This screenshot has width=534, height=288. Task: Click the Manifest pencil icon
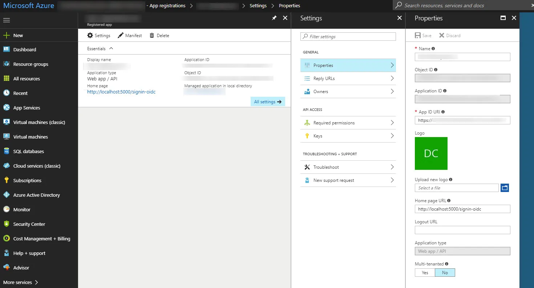pyautogui.click(x=121, y=36)
